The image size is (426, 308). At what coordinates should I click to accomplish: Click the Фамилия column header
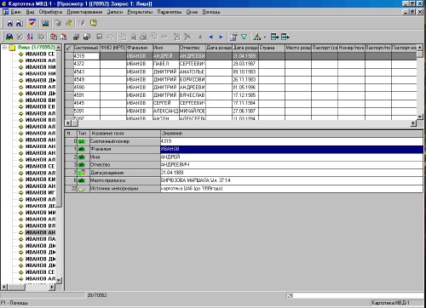(140, 48)
